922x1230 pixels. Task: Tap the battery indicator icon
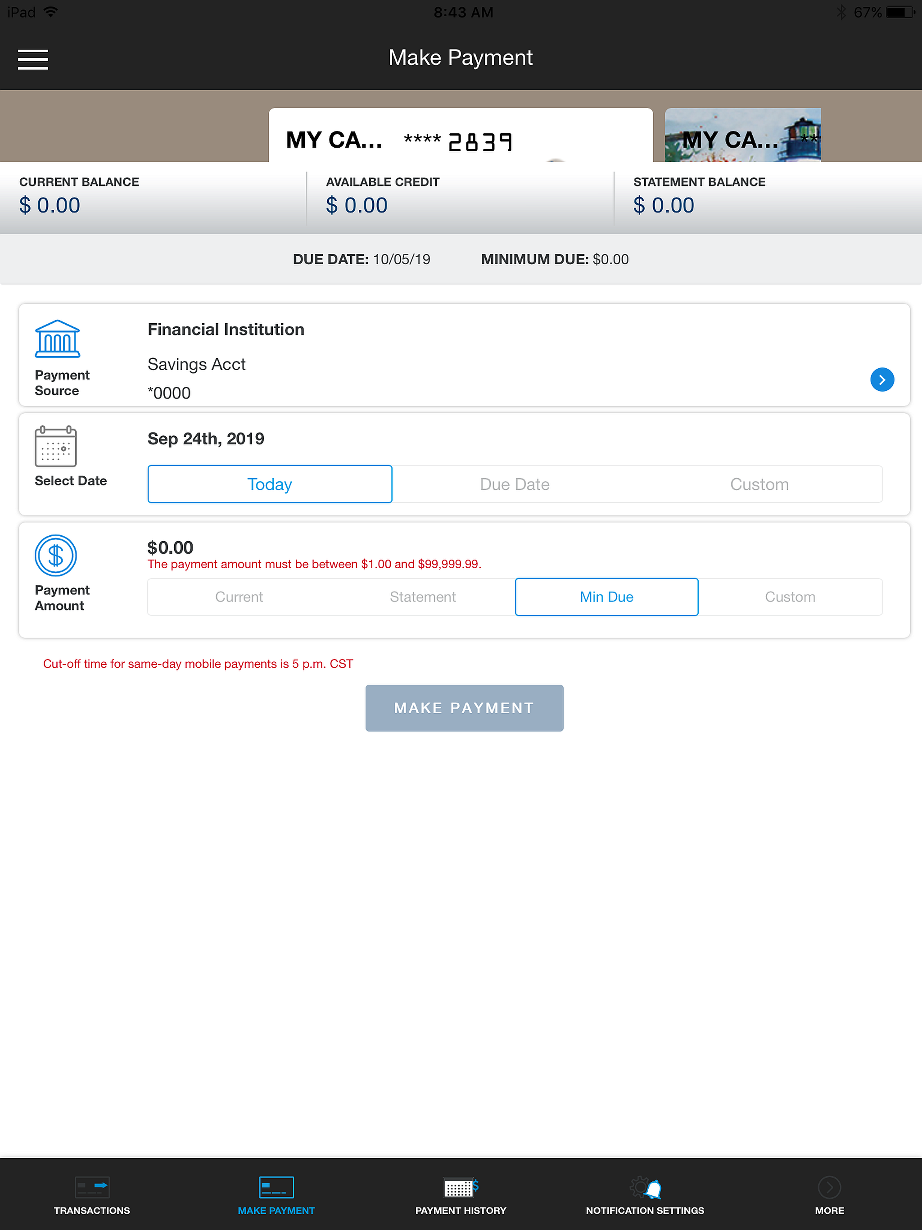[901, 12]
